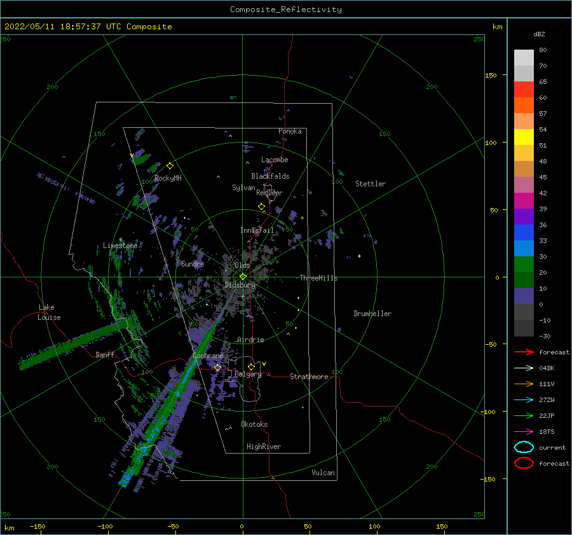Click the yellow radar-center diamond near Olds
The width and height of the screenshot is (572, 535).
pos(243,277)
